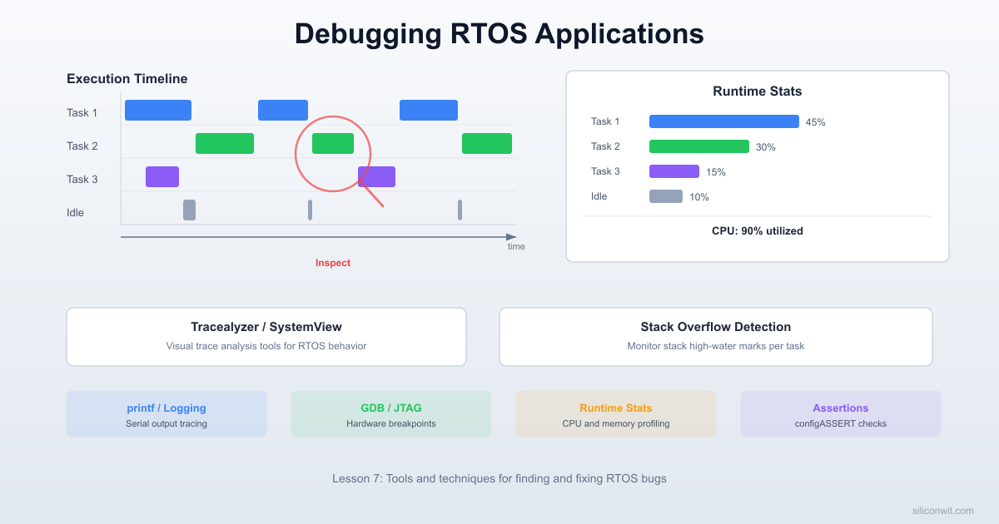Open the Runtime Stats profiling chip

pyautogui.click(x=616, y=413)
